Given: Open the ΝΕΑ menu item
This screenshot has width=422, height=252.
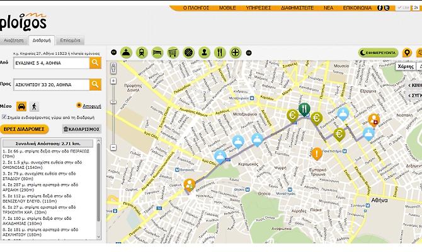Looking at the screenshot, I should [x=328, y=8].
